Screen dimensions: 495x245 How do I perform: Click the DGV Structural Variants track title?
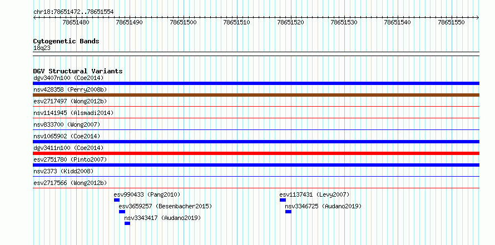[x=78, y=71]
